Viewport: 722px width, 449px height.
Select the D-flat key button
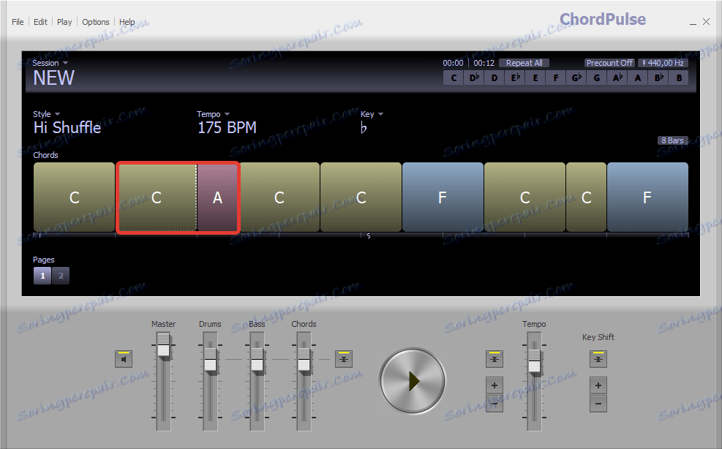pyautogui.click(x=474, y=78)
